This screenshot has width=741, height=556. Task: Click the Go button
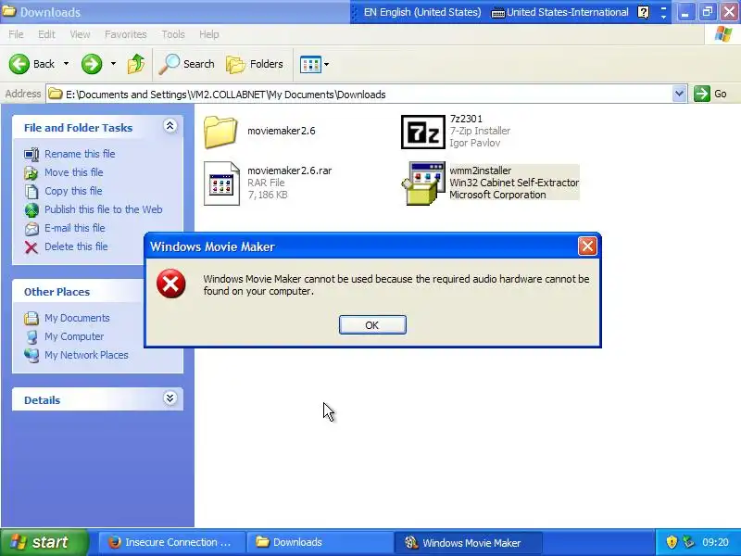(x=710, y=94)
